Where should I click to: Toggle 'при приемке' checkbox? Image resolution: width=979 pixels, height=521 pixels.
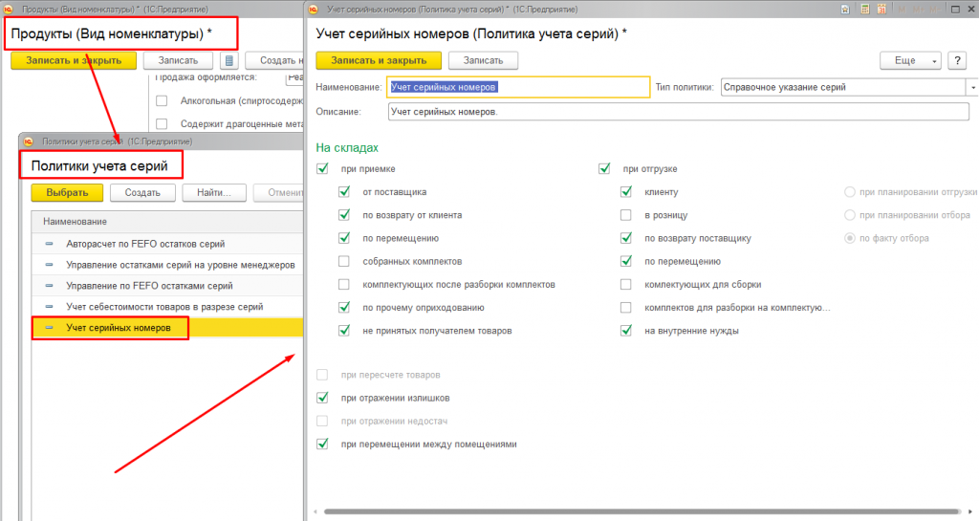click(322, 168)
